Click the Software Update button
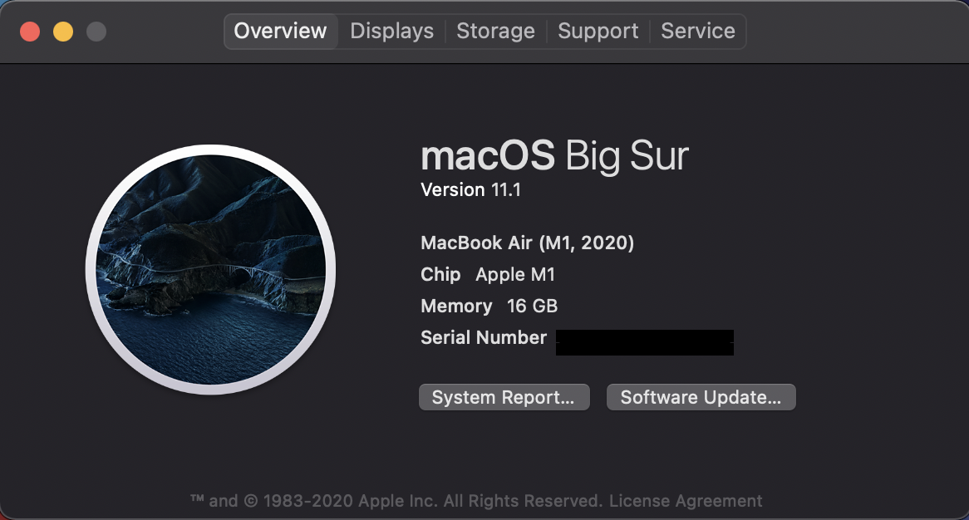Viewport: 969px width, 520px height. coord(701,397)
